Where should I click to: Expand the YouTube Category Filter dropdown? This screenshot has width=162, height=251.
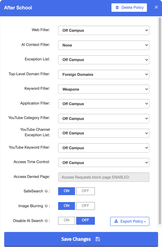[104, 118]
